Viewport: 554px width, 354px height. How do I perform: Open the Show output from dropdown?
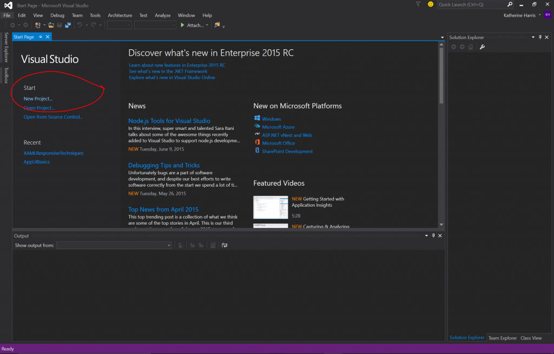(x=114, y=245)
